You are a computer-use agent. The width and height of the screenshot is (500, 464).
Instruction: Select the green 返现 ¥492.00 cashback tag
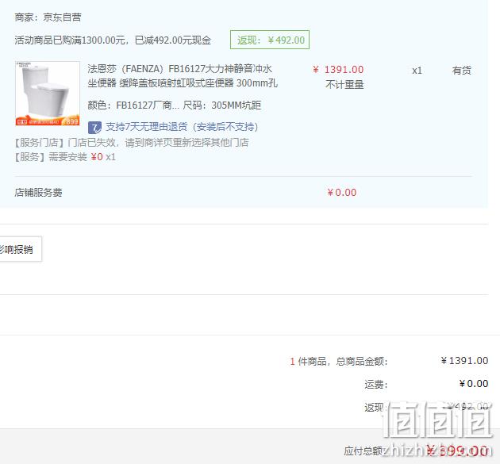click(x=270, y=40)
